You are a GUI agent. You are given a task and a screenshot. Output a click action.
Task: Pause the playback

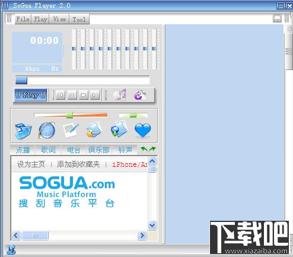[x=72, y=95]
